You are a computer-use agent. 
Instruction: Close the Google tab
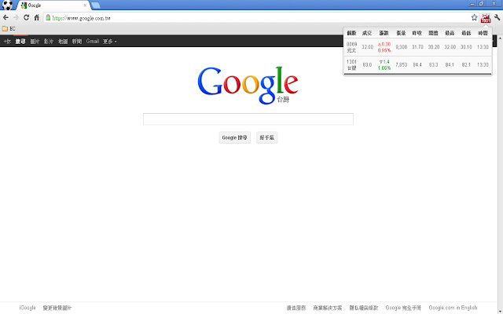tap(85, 5)
